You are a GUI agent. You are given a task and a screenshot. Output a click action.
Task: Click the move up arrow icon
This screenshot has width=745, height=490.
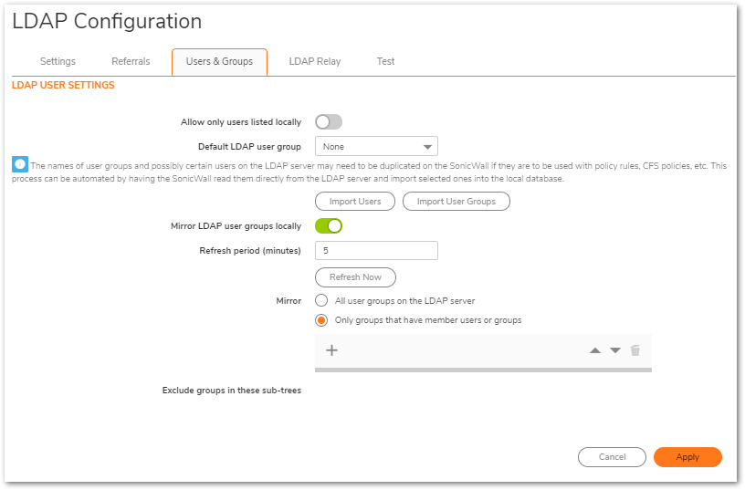tap(595, 350)
